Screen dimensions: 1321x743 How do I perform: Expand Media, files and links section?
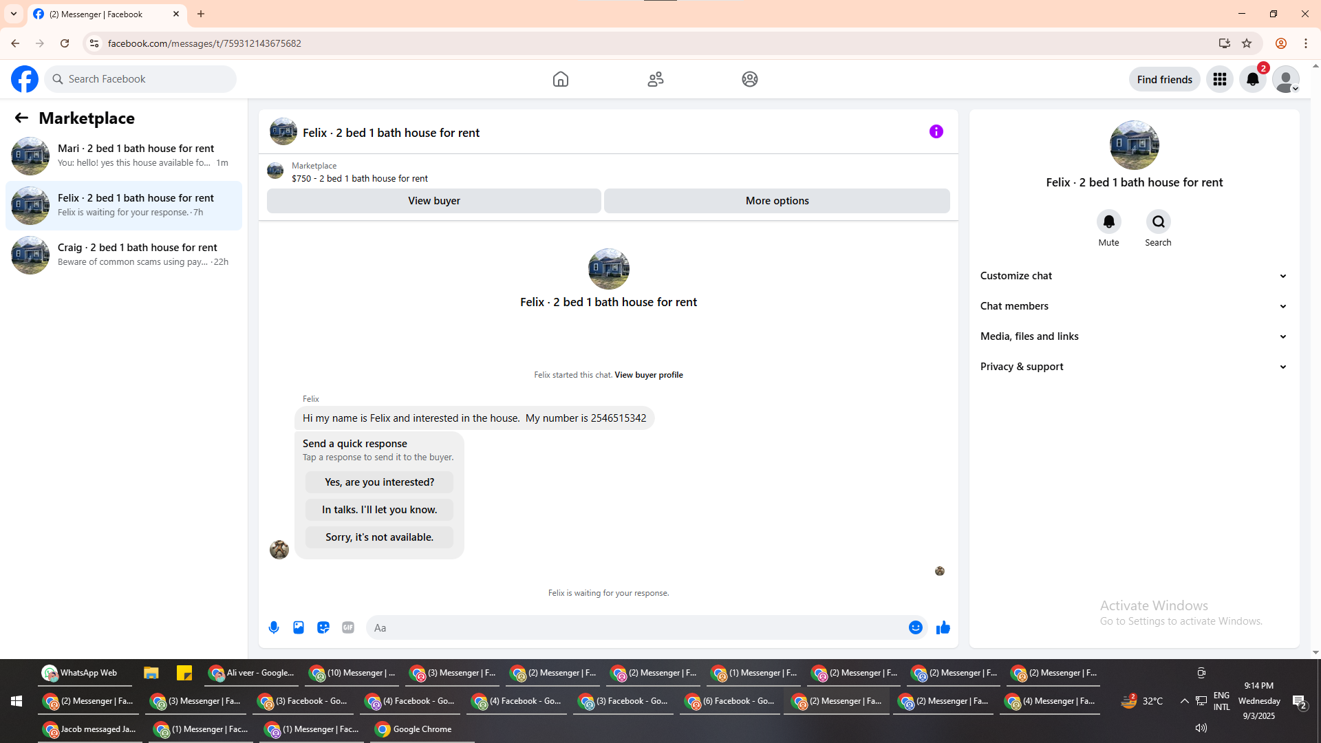tap(1134, 336)
